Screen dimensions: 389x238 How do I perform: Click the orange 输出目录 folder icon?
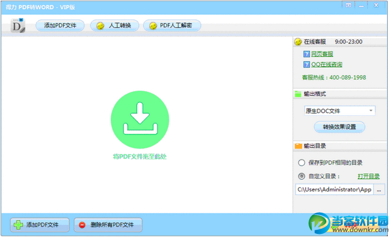coord(298,146)
